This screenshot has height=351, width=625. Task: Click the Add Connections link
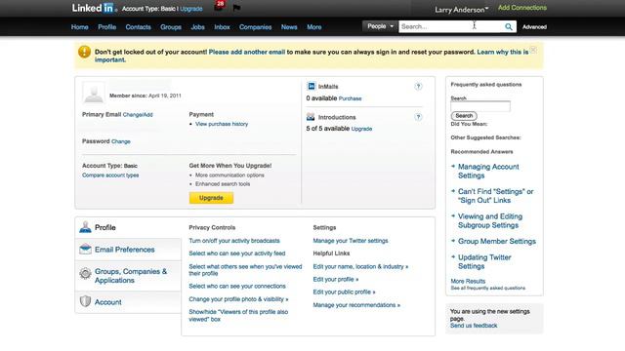tap(522, 8)
